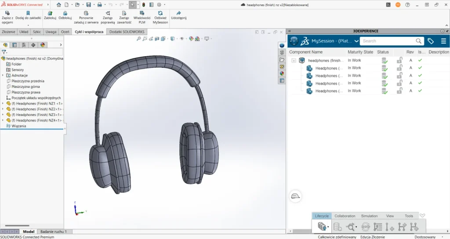Click the Zablokuj lock icon
Image resolution: width=450 pixels, height=239 pixels.
(x=50, y=13)
